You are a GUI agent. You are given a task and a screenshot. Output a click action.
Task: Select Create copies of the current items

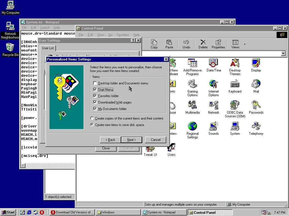pyautogui.click(x=92, y=118)
